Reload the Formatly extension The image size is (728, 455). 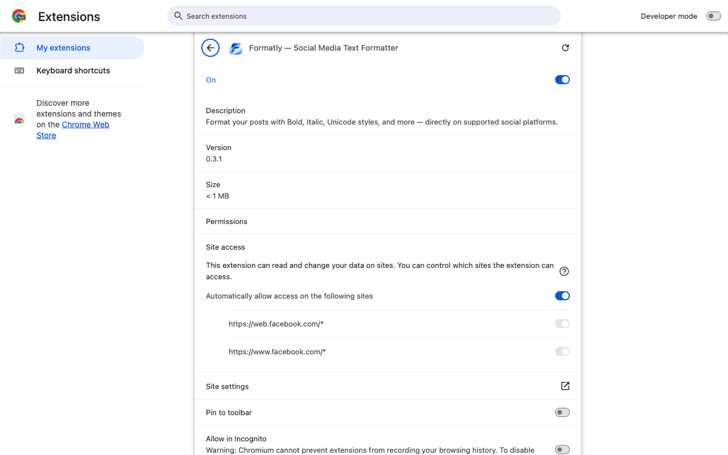pos(565,48)
